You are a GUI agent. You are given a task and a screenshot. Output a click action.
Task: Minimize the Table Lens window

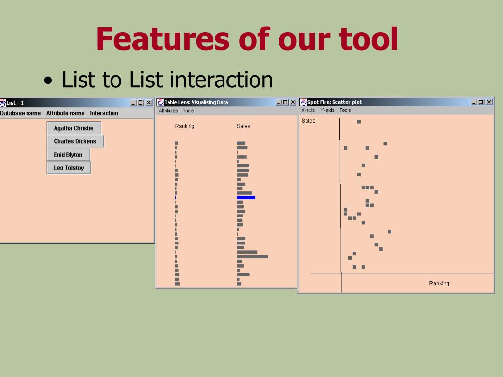point(279,102)
